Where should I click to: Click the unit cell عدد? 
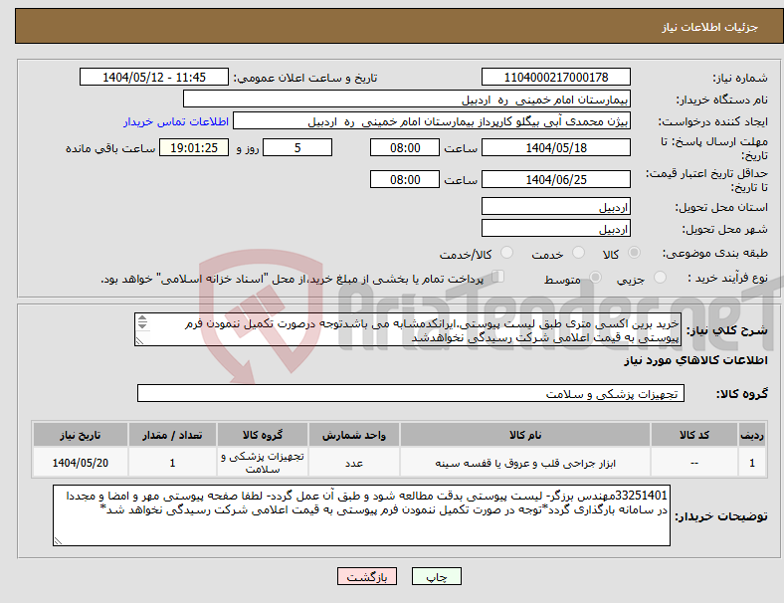click(x=354, y=463)
